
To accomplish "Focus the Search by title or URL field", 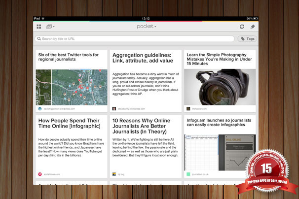I will click(135, 39).
